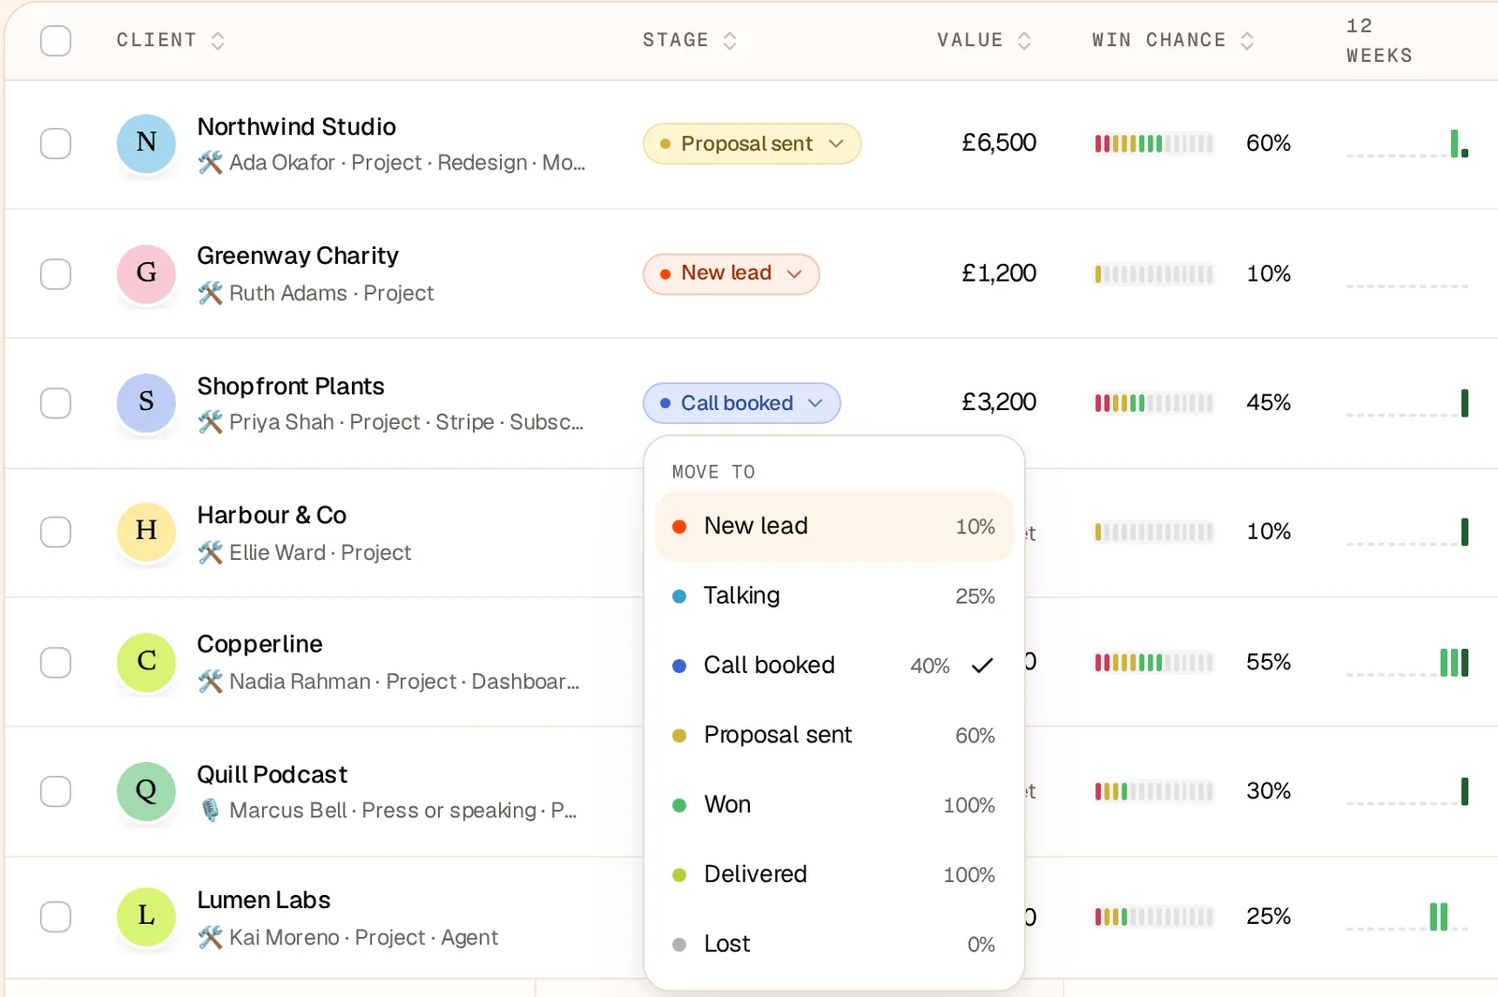This screenshot has width=1498, height=997.
Task: Check the Greenway Charity row checkbox
Action: [56, 273]
